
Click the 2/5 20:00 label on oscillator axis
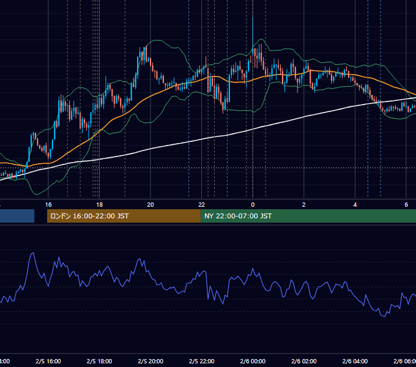coord(150,361)
